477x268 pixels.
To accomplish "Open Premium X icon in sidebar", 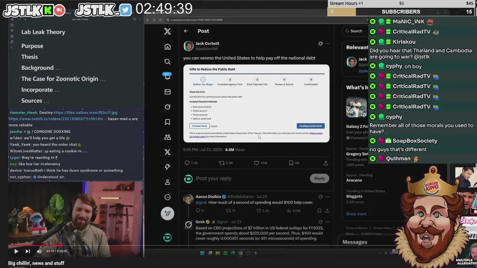I will [167, 152].
